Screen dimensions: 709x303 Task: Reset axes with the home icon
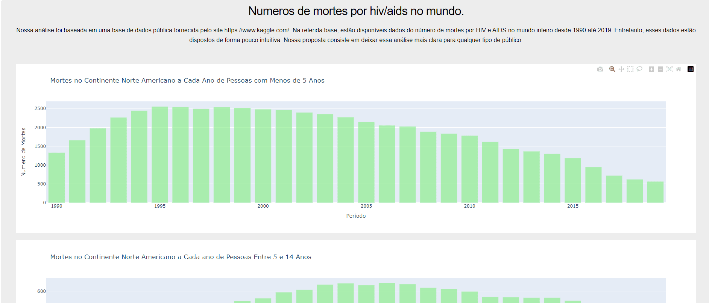click(x=679, y=69)
